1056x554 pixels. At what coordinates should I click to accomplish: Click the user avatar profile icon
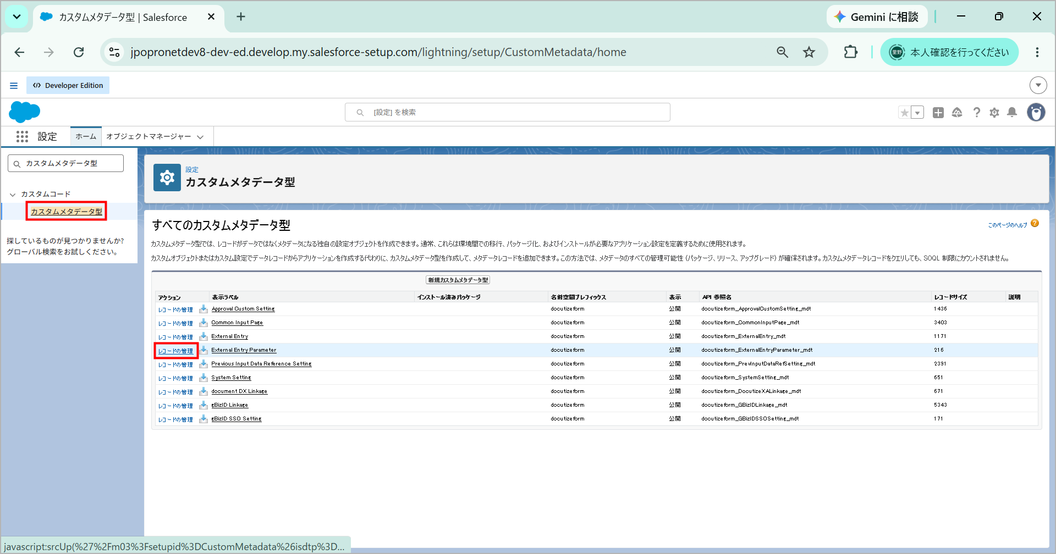pos(1036,112)
